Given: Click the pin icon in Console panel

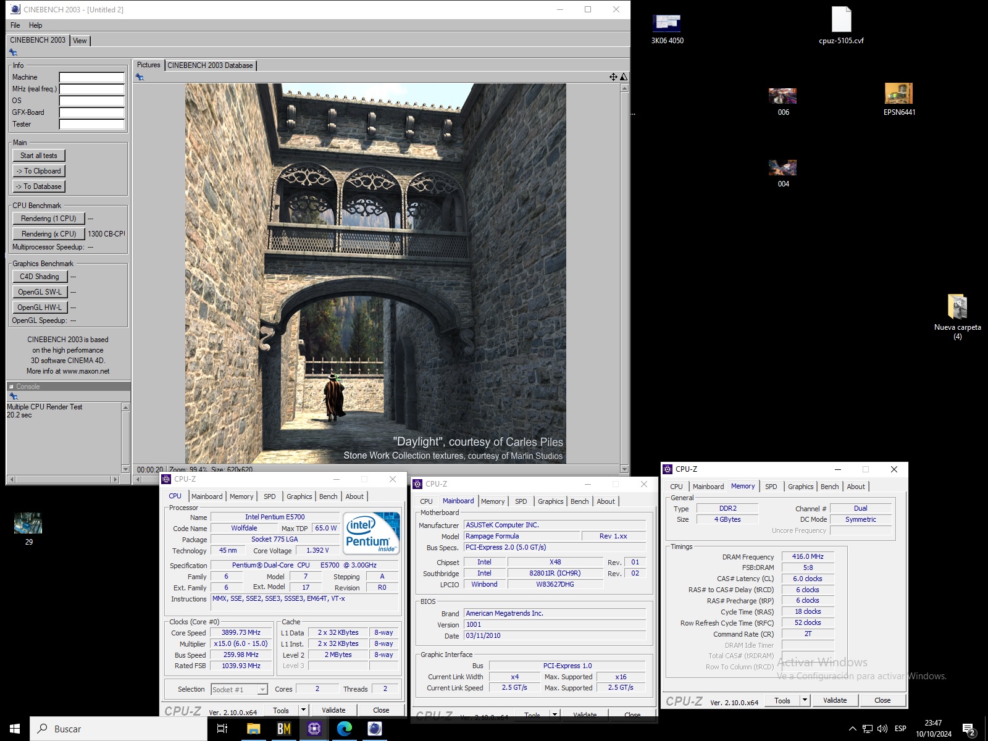Looking at the screenshot, I should click(x=13, y=396).
